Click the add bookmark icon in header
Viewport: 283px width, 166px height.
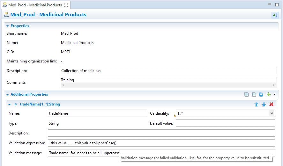click(274, 15)
